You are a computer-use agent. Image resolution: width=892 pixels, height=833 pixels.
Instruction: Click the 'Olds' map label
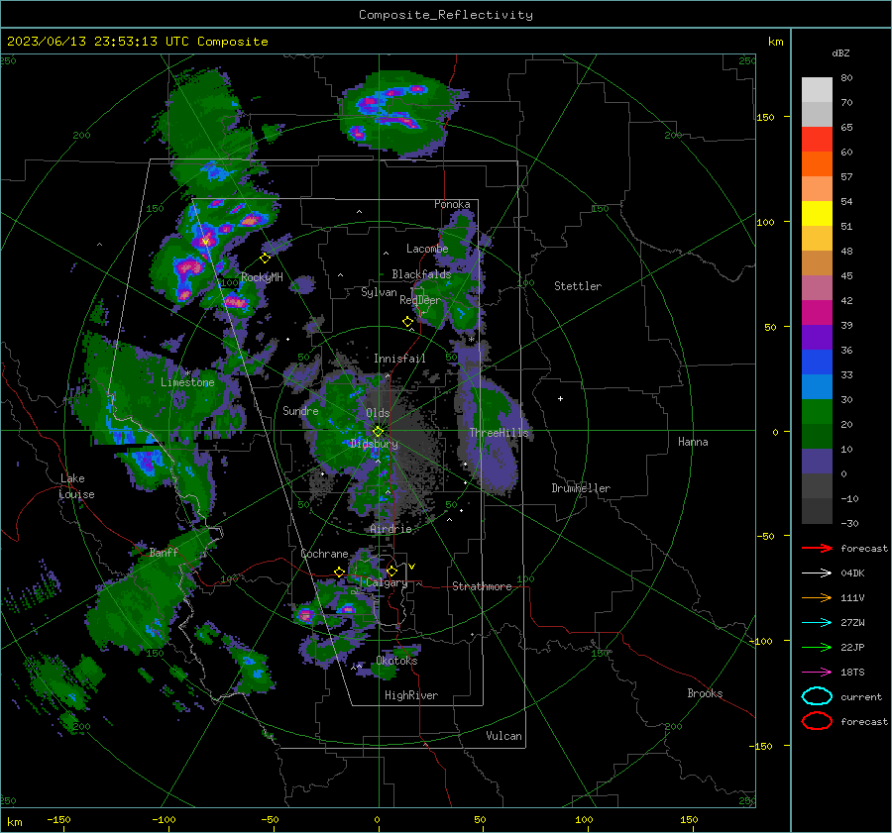[378, 413]
